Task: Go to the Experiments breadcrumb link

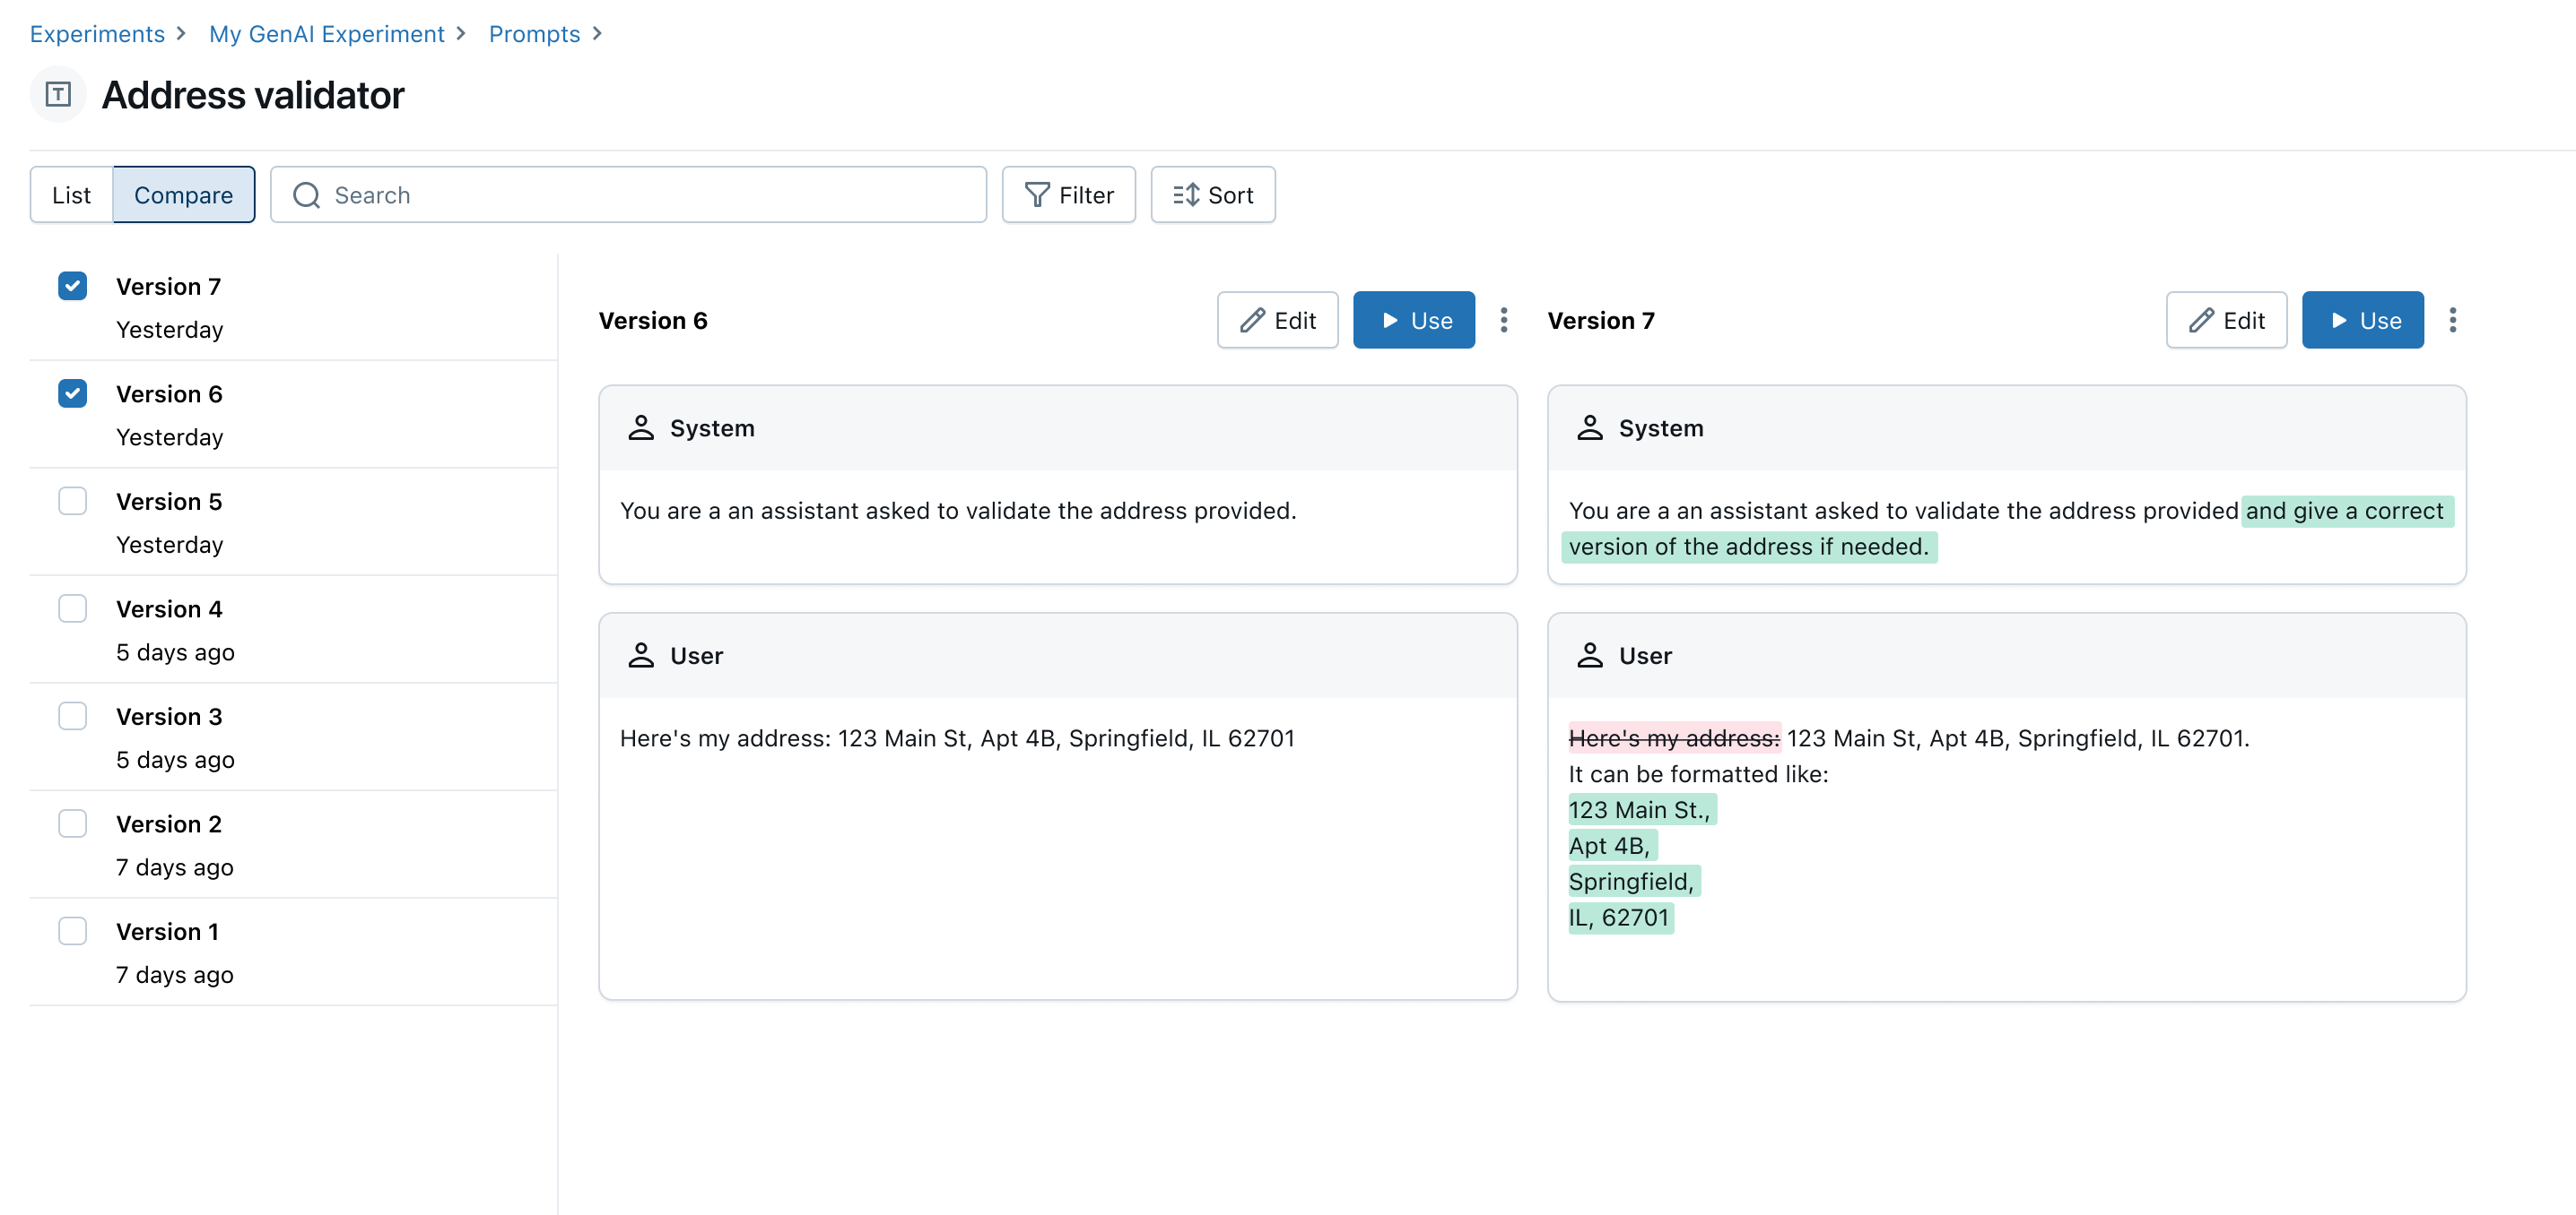Action: 97,34
